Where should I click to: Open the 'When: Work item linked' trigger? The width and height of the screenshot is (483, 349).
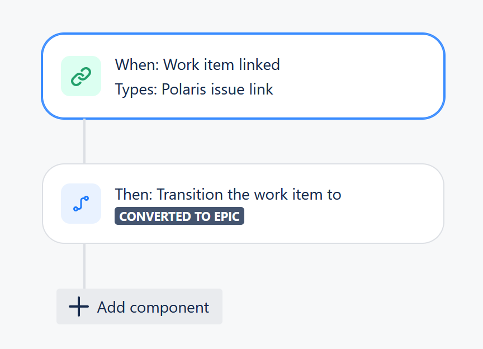[x=243, y=76]
